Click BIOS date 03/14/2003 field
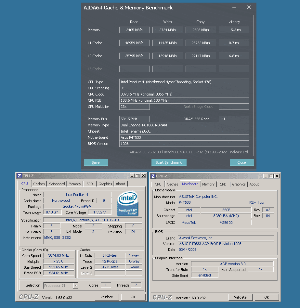 pos(226,250)
